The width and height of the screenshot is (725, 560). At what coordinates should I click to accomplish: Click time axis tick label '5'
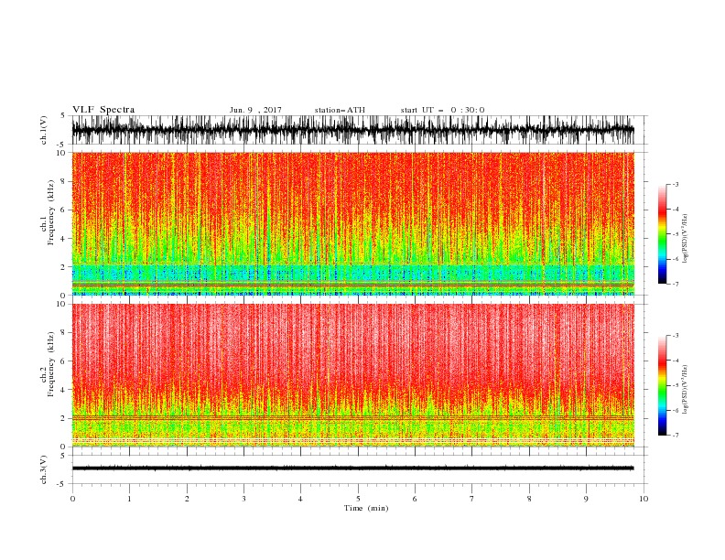pyautogui.click(x=358, y=499)
